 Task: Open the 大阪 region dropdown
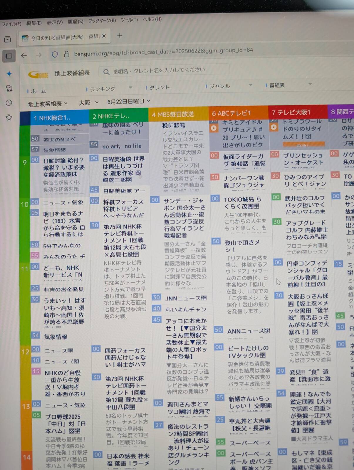pos(88,103)
